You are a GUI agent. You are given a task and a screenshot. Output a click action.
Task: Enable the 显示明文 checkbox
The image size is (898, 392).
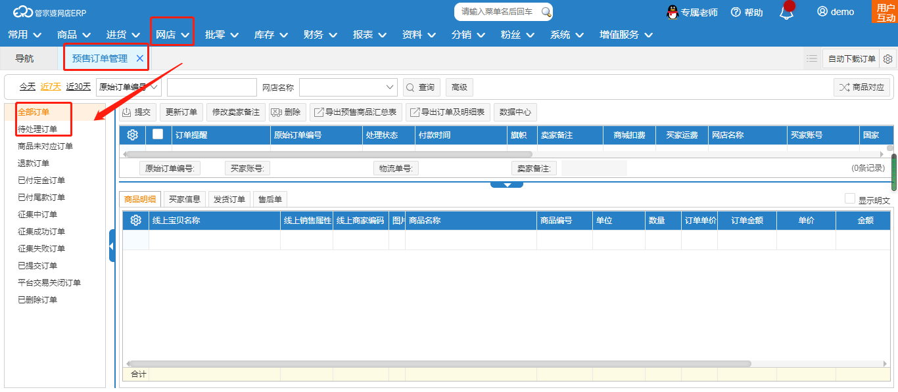(x=850, y=198)
